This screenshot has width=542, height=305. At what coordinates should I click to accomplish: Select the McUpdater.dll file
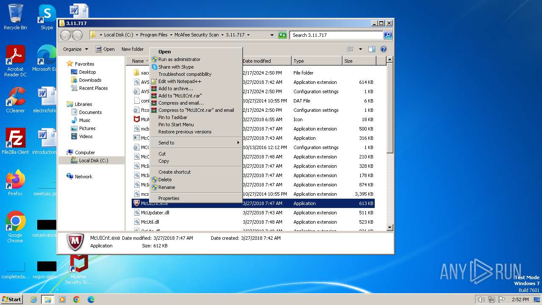click(x=253, y=213)
